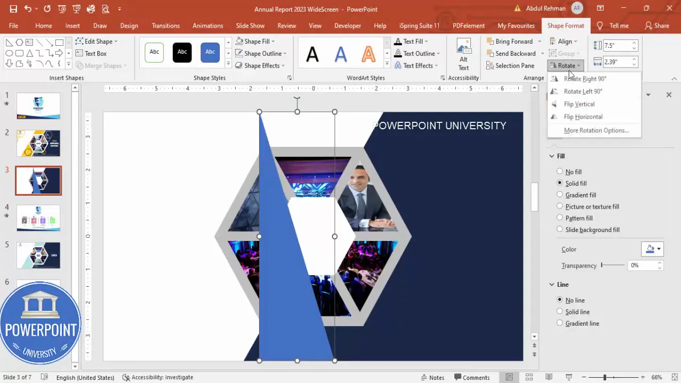
Task: Open the Slide Show tab
Action: tap(250, 26)
